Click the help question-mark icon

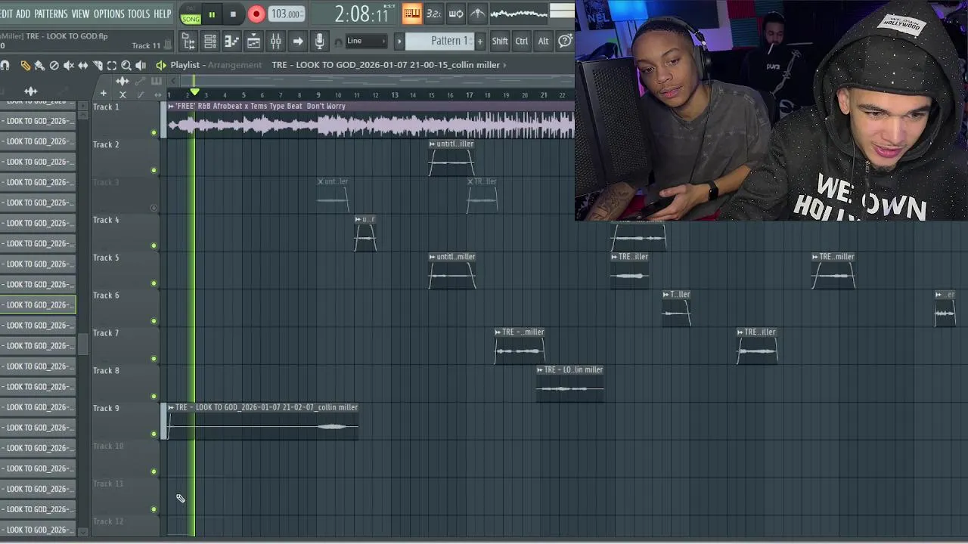(565, 41)
